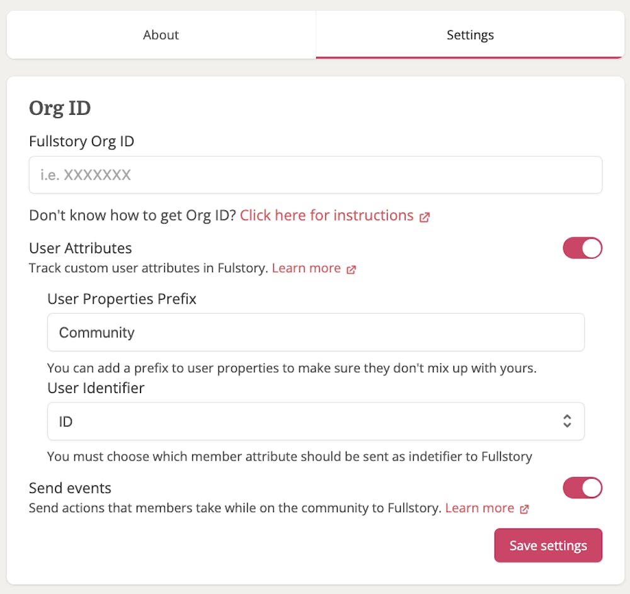Disable the User Attributes toggle
This screenshot has height=594, width=630.
[x=582, y=248]
